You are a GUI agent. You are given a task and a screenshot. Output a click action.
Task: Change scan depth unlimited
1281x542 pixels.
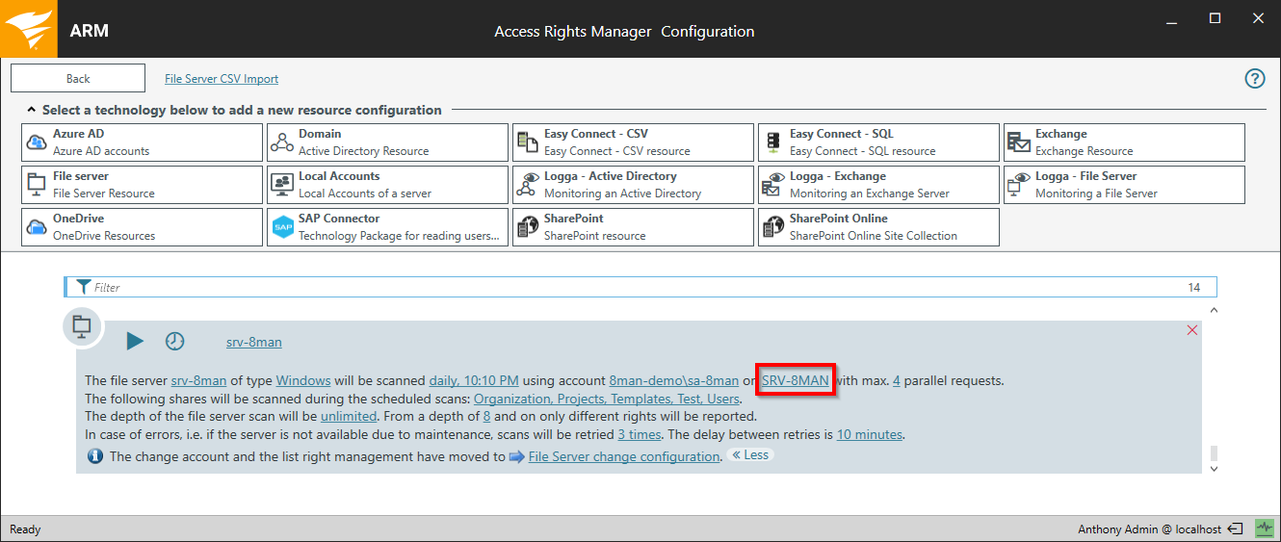(x=350, y=417)
